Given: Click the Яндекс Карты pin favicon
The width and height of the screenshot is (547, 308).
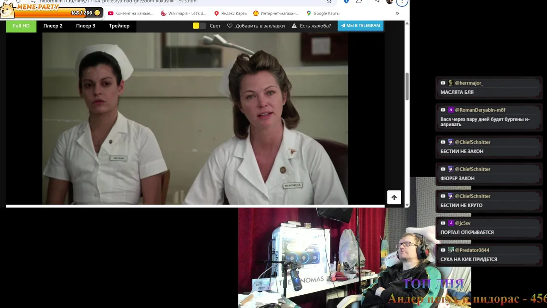Looking at the screenshot, I should (217, 13).
